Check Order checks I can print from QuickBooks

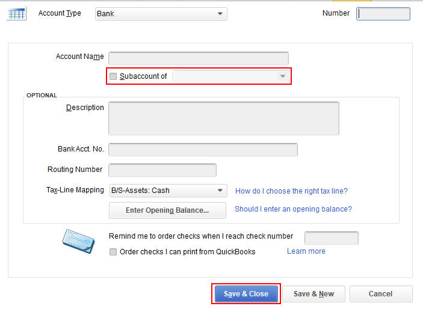113,252
